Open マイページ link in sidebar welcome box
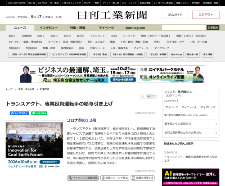The width and height of the screenshot is (225, 186). tap(171, 107)
